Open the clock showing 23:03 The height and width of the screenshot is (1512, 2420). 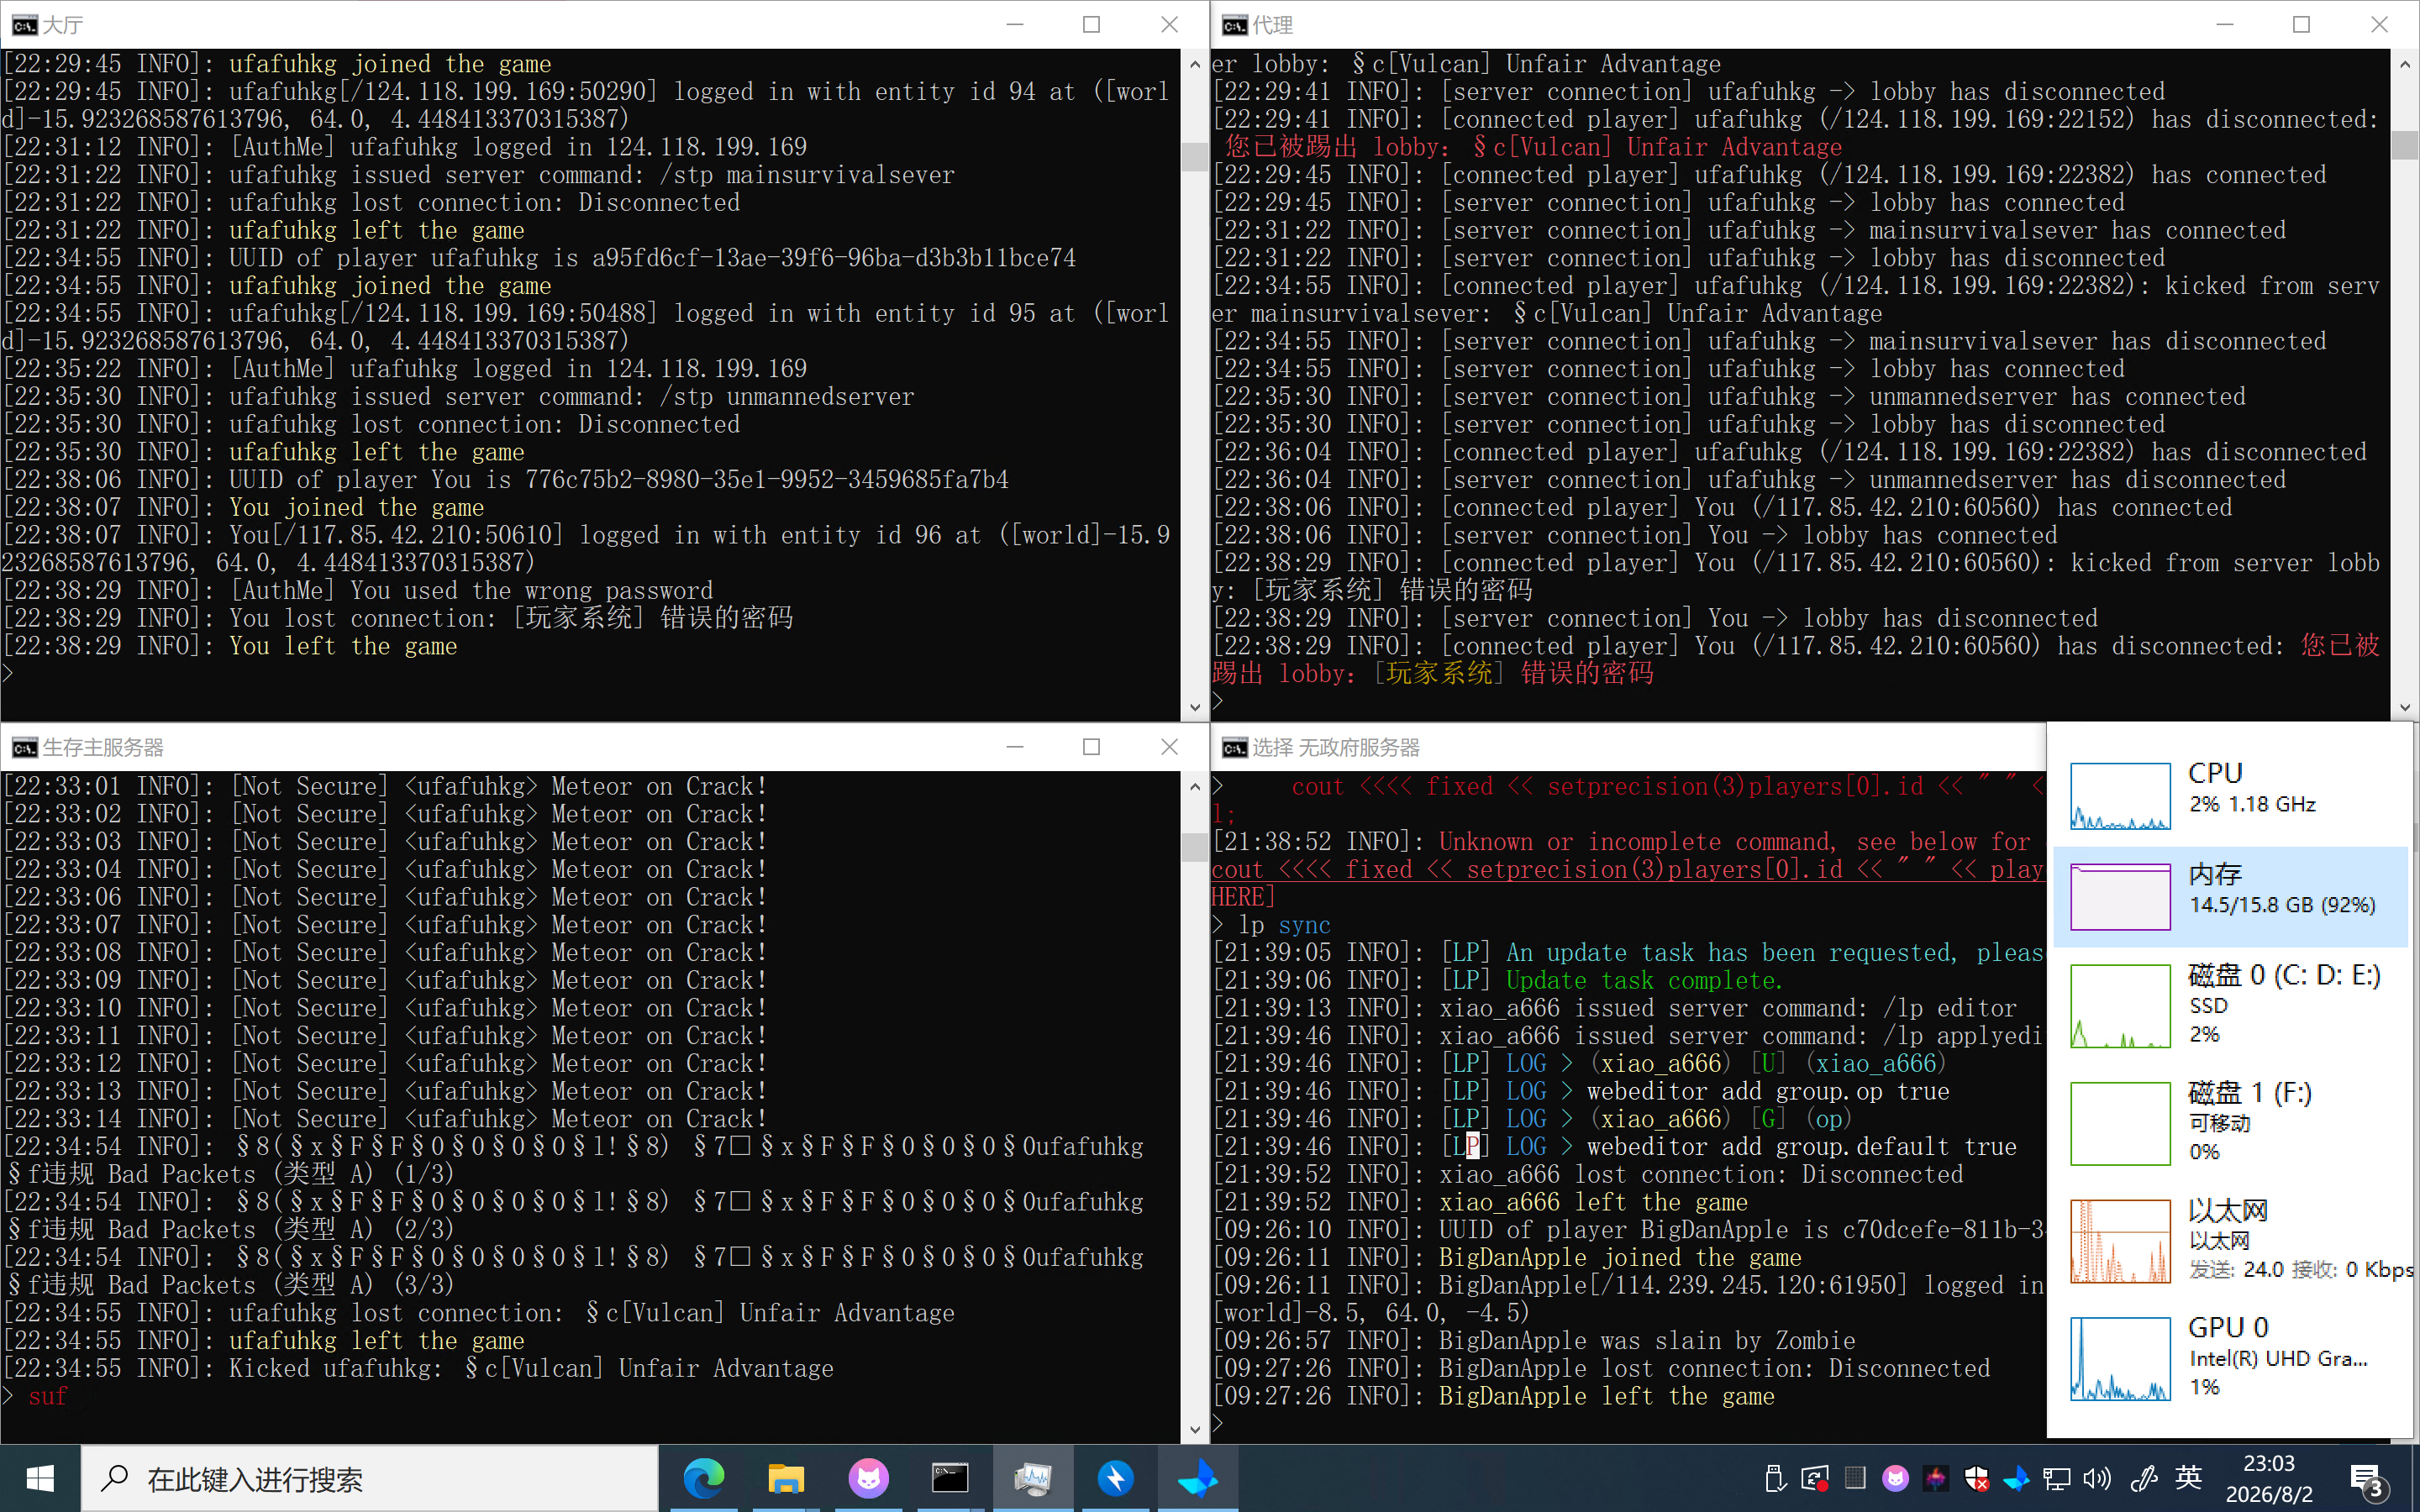(2269, 1478)
